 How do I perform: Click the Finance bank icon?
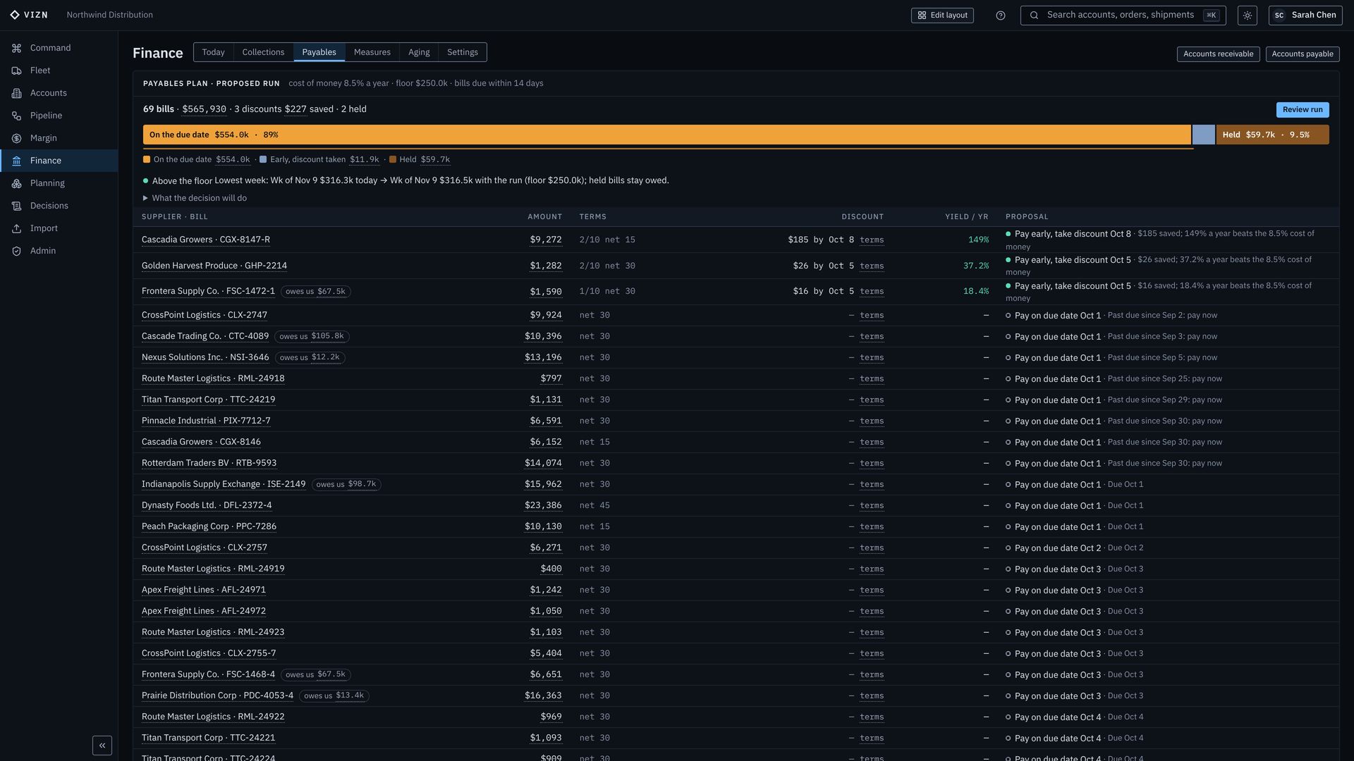(x=16, y=161)
